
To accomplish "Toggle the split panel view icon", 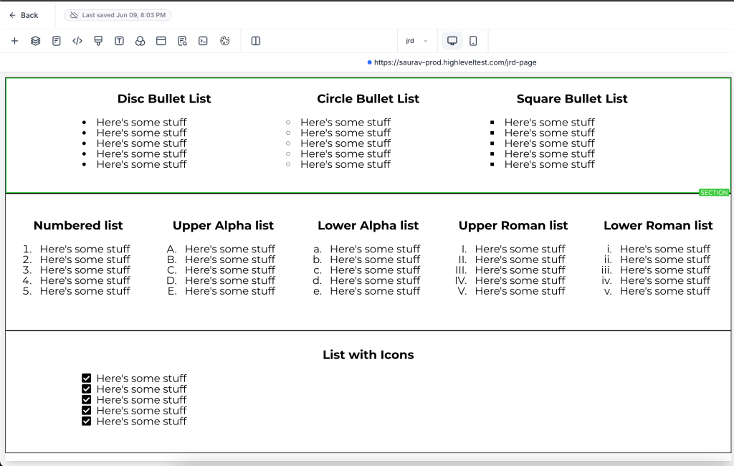I will (x=256, y=41).
